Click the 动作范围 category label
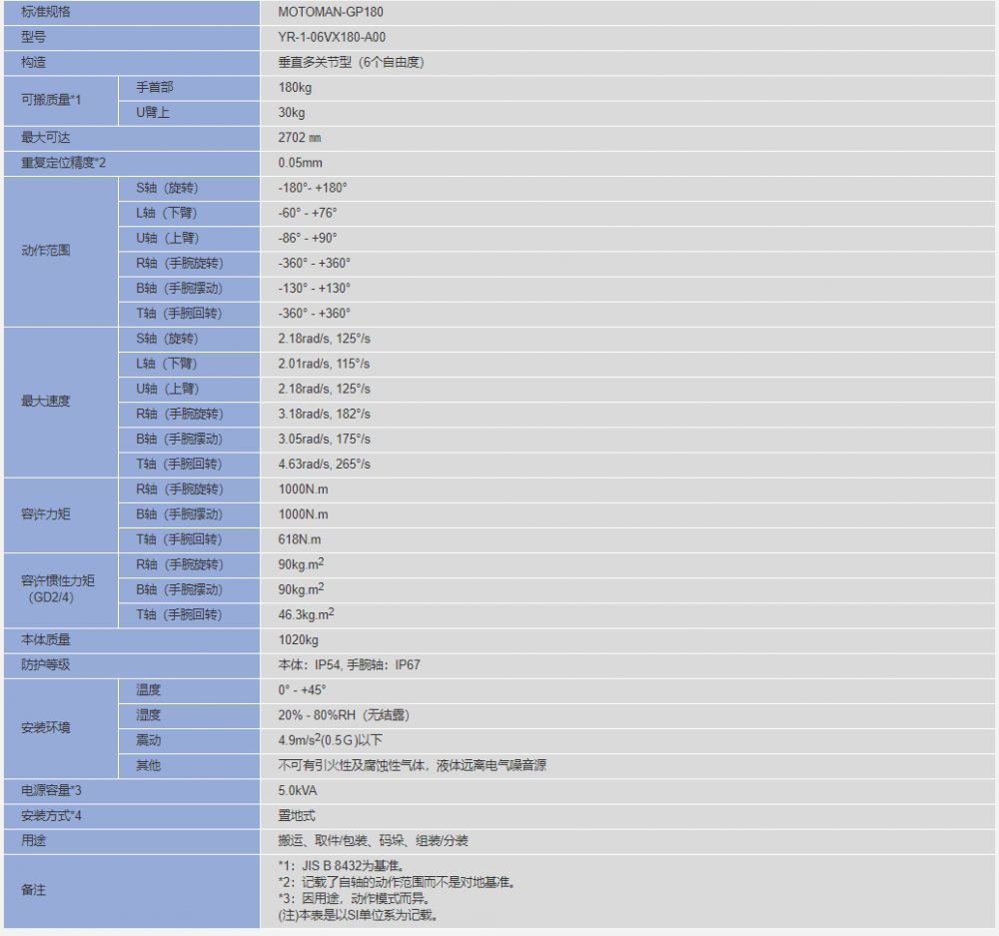Image resolution: width=999 pixels, height=936 pixels. (x=46, y=251)
